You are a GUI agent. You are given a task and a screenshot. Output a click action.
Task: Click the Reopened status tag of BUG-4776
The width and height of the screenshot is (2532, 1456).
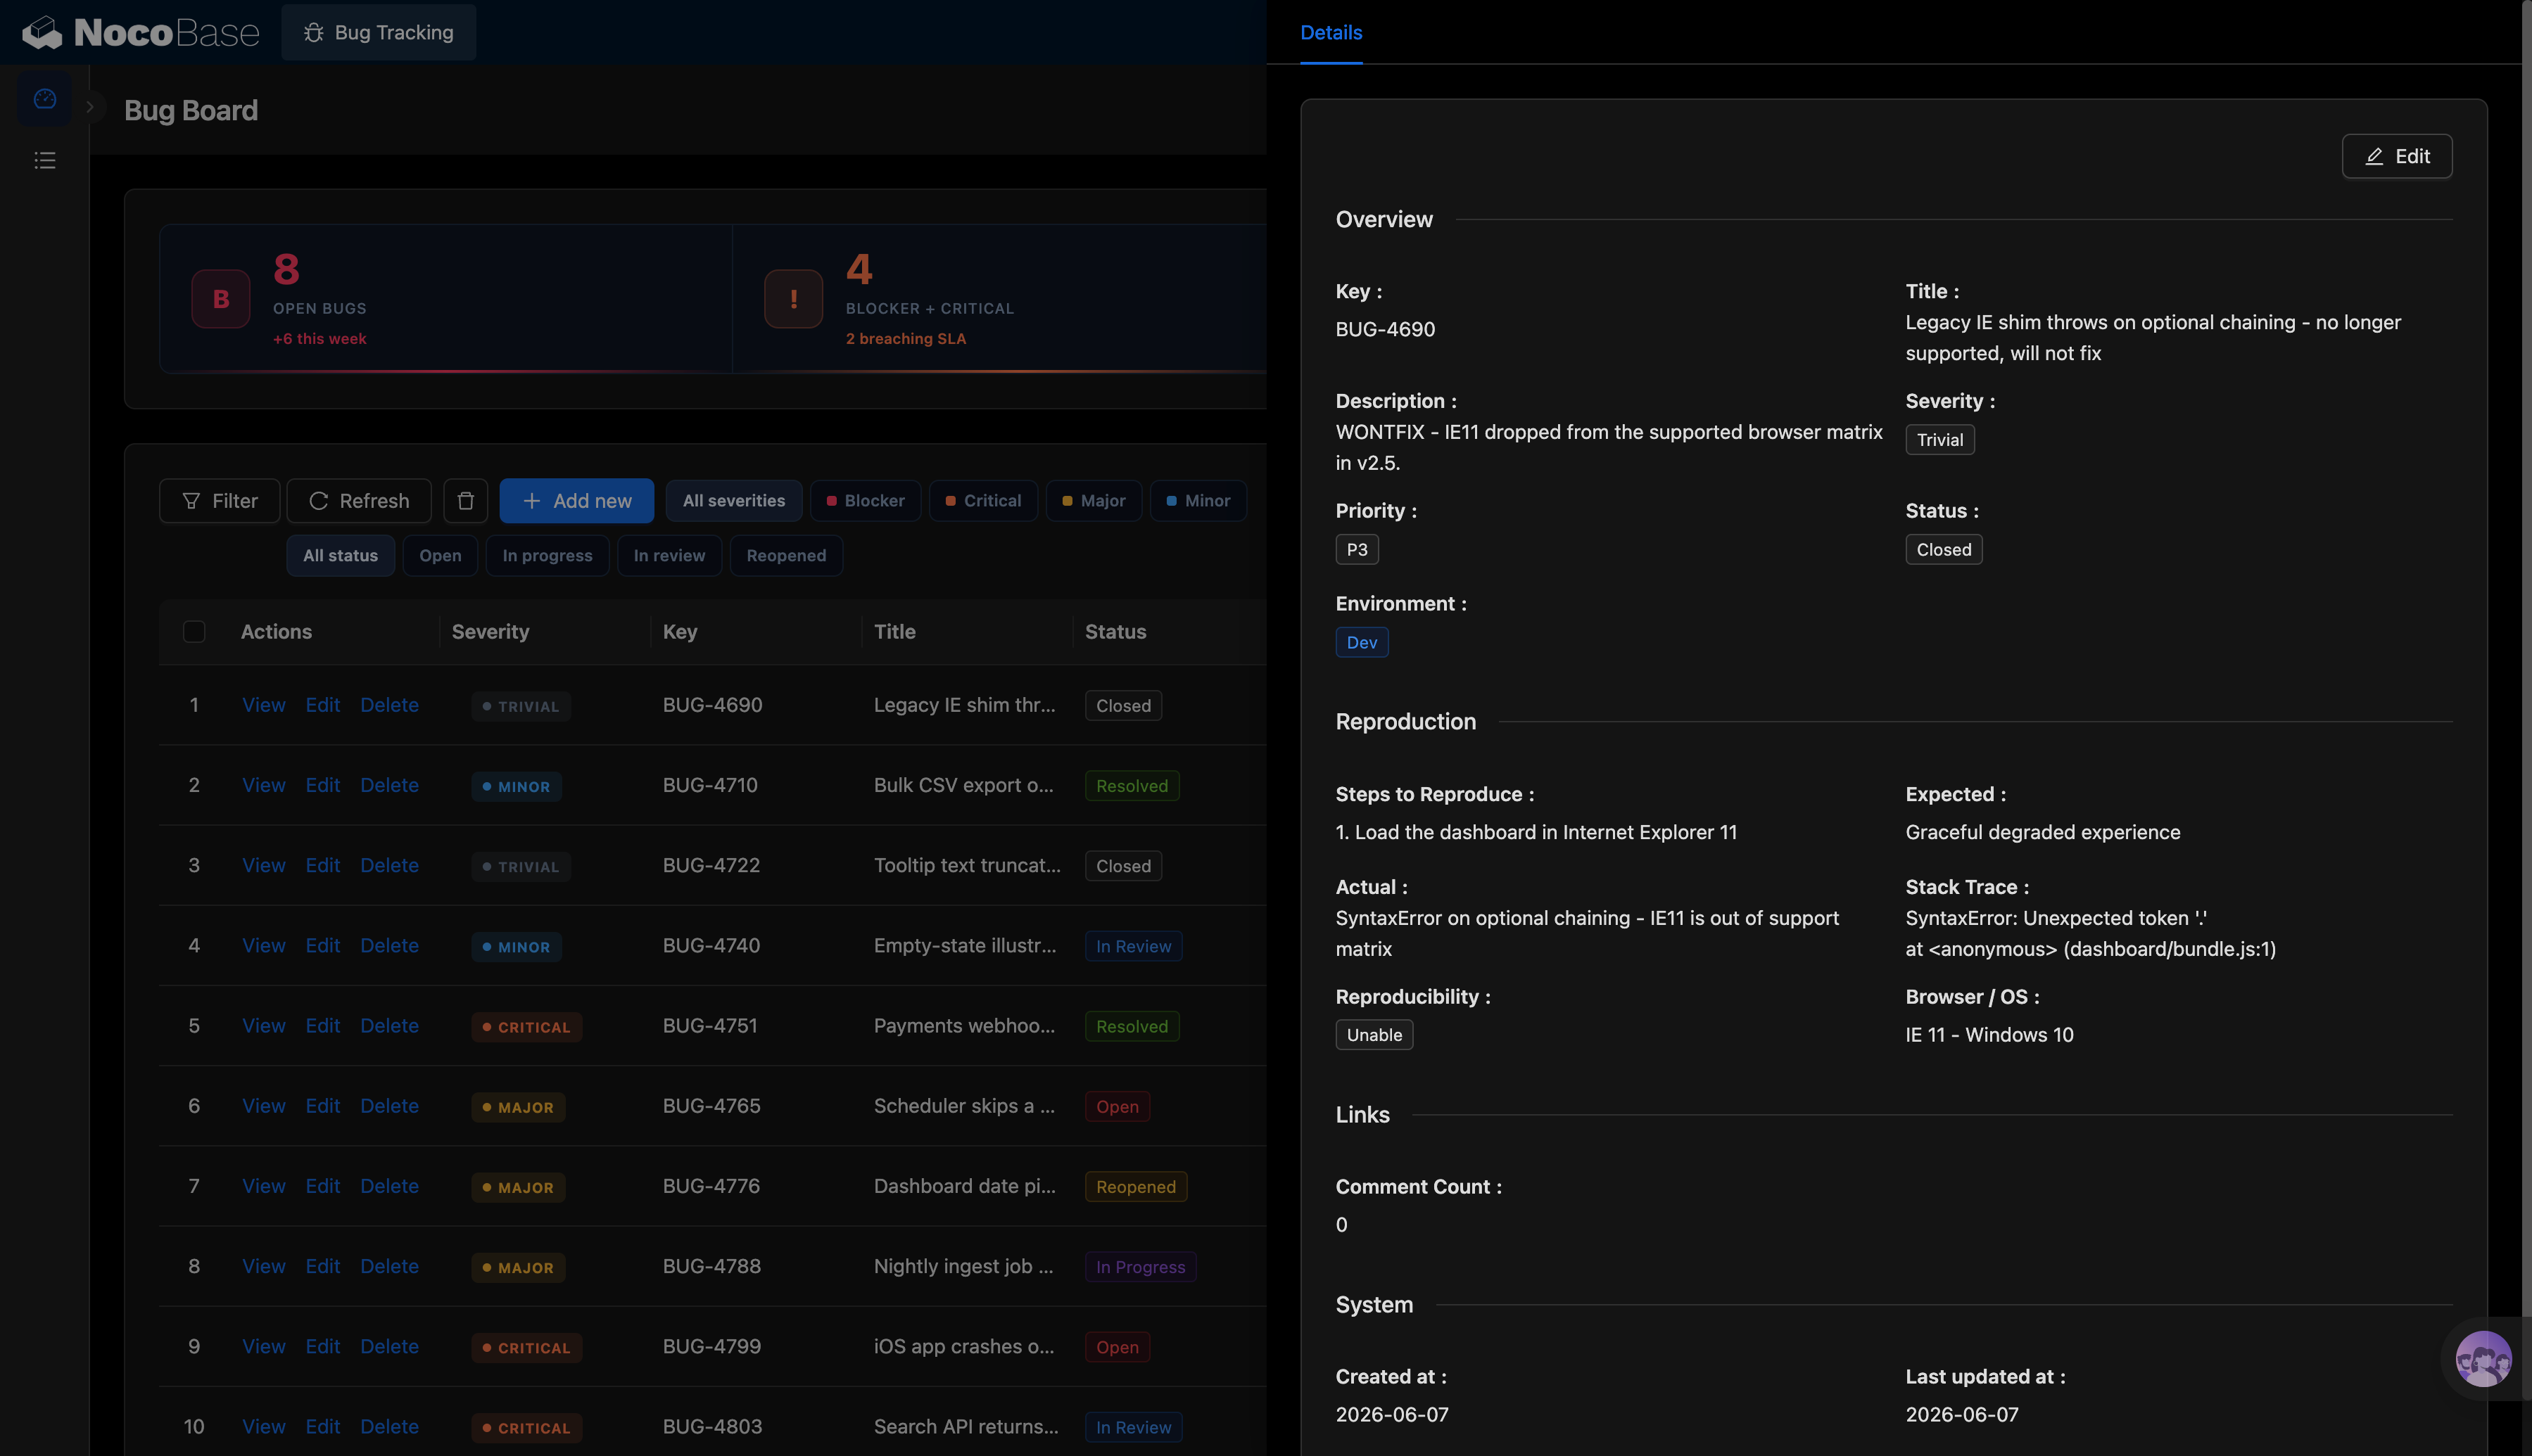tap(1135, 1187)
